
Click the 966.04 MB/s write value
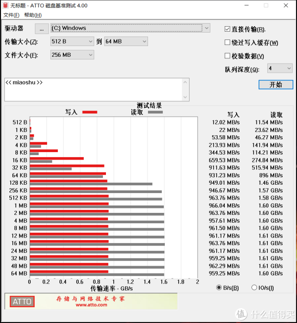click(224, 205)
